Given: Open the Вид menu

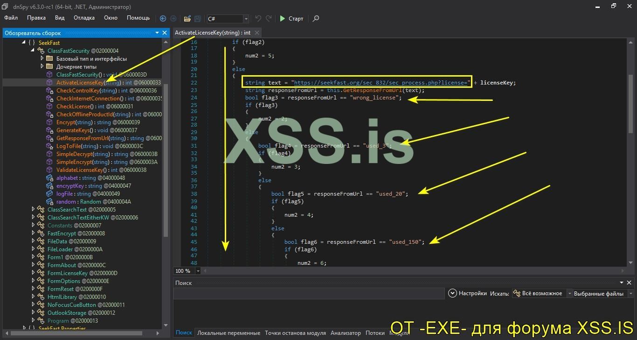Looking at the screenshot, I should coord(60,18).
